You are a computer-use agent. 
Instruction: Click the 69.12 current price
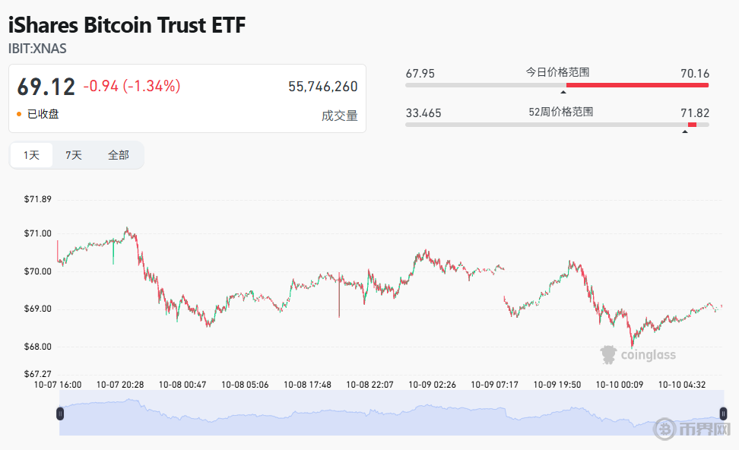[x=46, y=87]
